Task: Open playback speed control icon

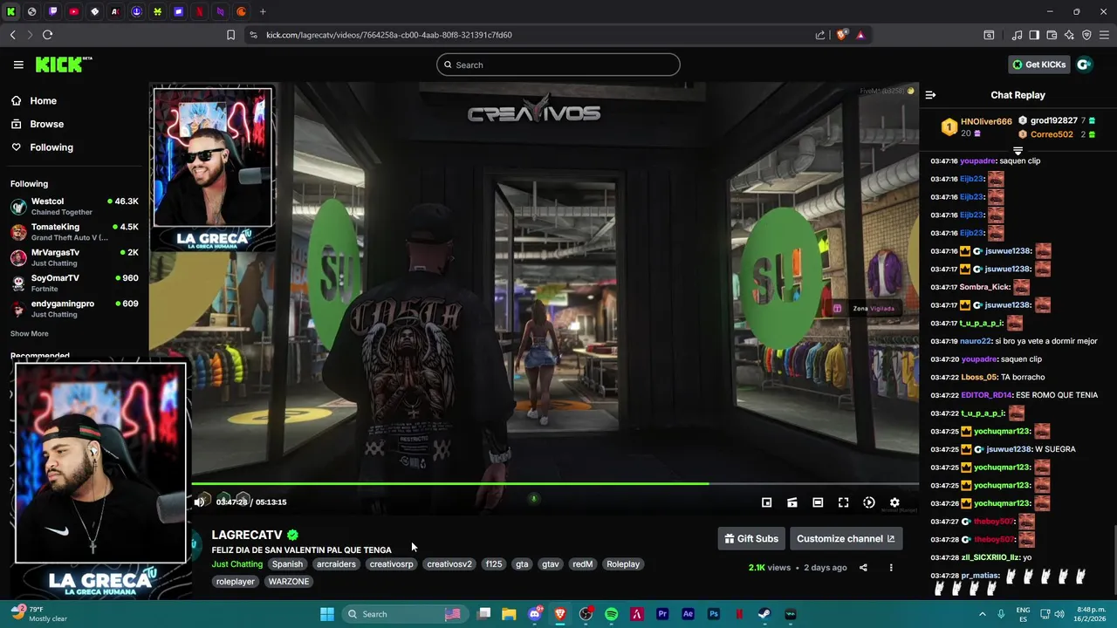Action: [869, 502]
